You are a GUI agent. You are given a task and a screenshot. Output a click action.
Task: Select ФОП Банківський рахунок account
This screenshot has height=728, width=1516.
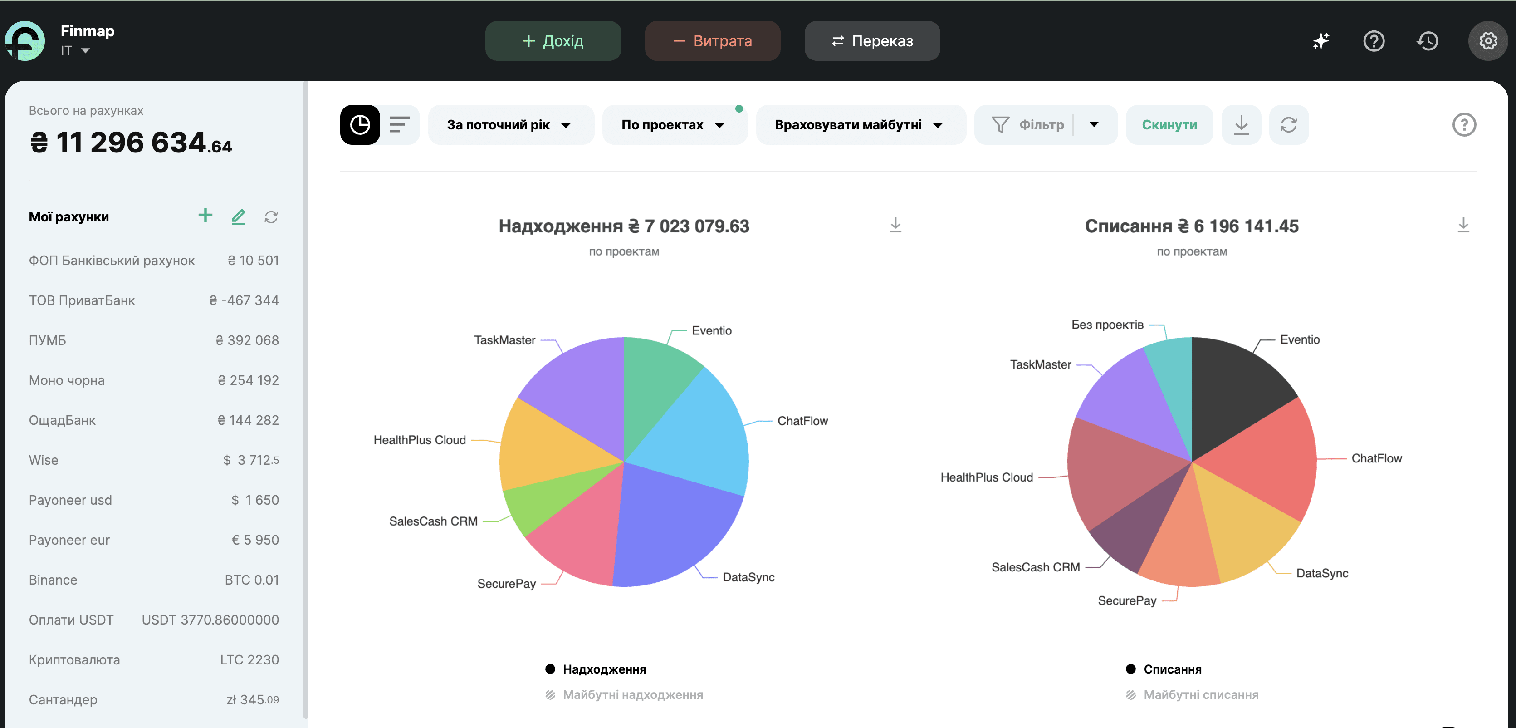pyautogui.click(x=154, y=261)
